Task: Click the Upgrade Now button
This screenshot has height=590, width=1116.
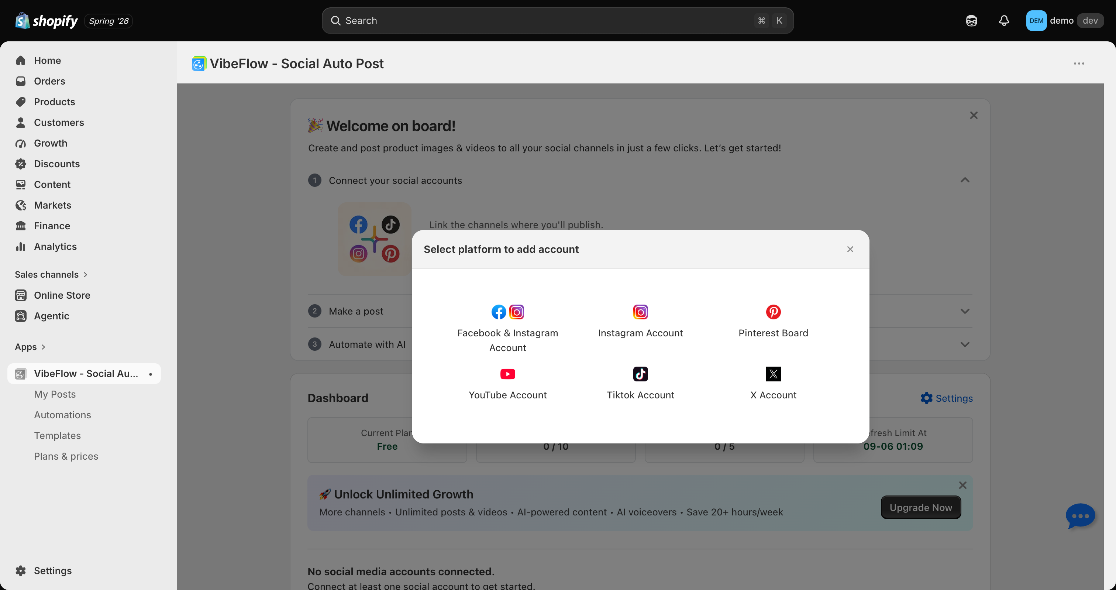Action: point(921,507)
